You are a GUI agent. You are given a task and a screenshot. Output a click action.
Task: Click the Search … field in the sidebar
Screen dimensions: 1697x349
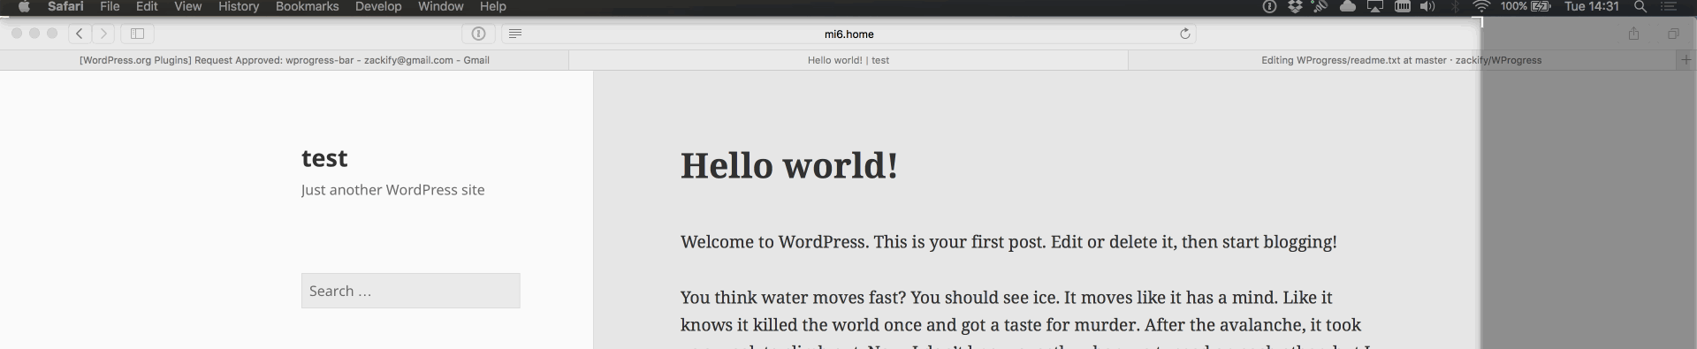pyautogui.click(x=411, y=291)
